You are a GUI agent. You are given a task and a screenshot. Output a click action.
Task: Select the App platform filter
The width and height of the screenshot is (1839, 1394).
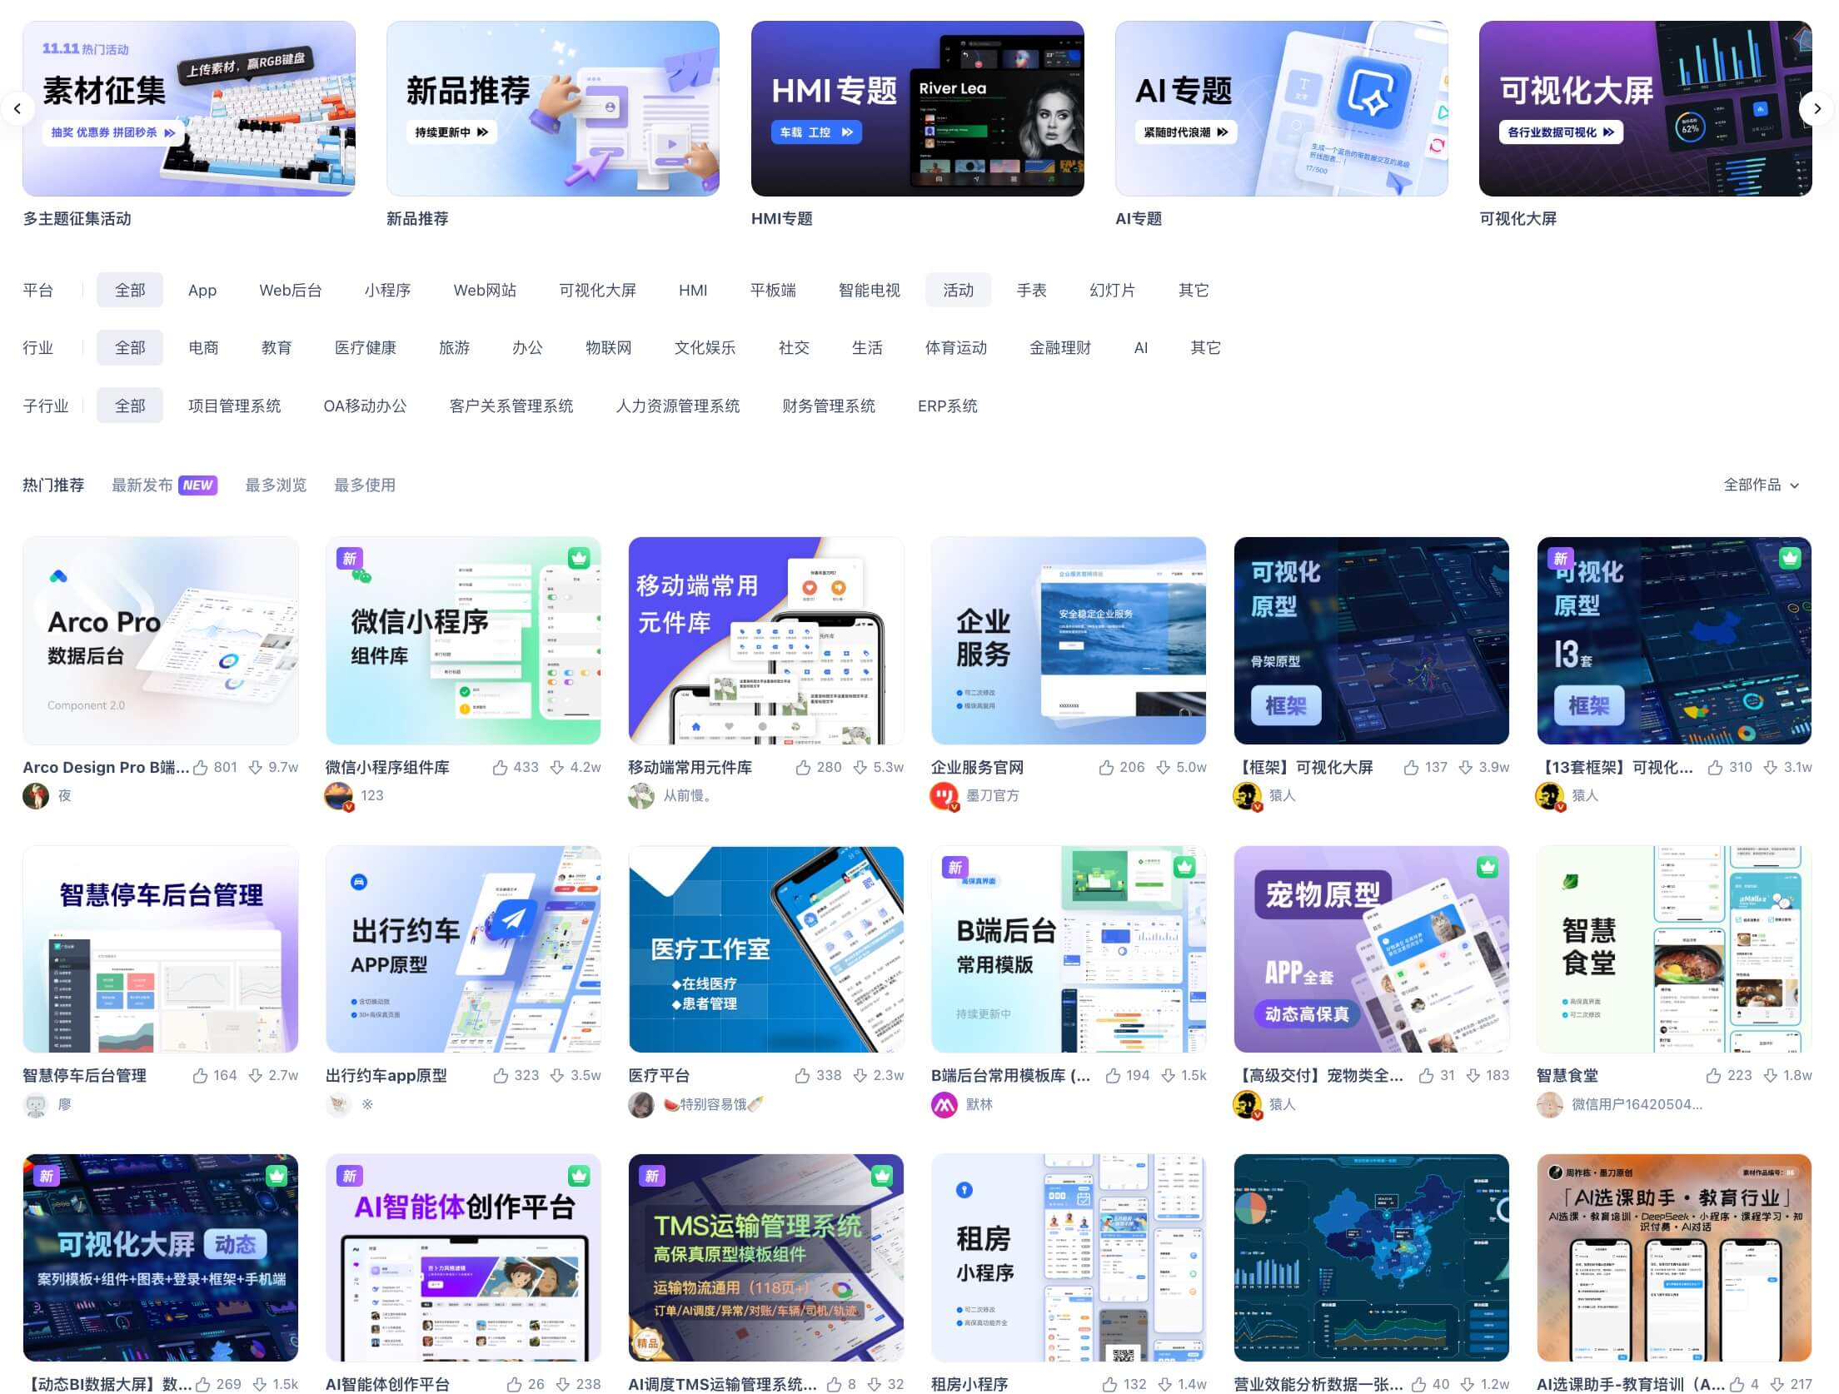click(202, 290)
